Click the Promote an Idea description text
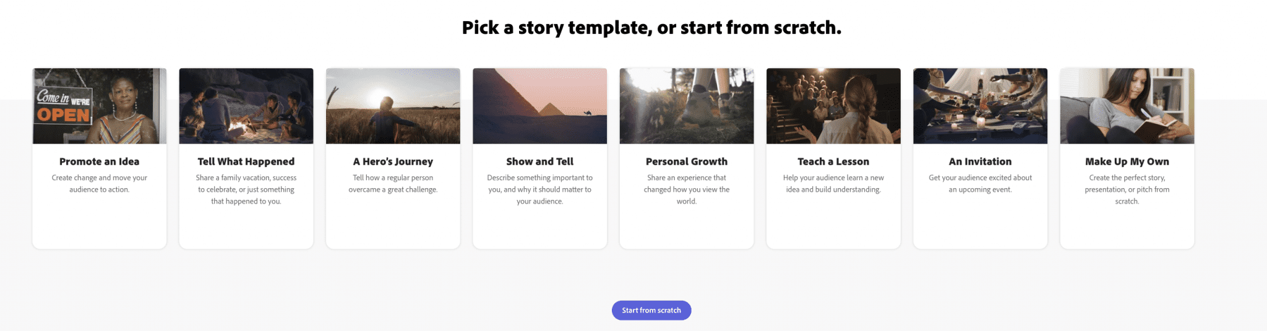This screenshot has width=1267, height=331. pyautogui.click(x=100, y=184)
